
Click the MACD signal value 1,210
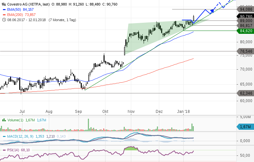click(50, 136)
